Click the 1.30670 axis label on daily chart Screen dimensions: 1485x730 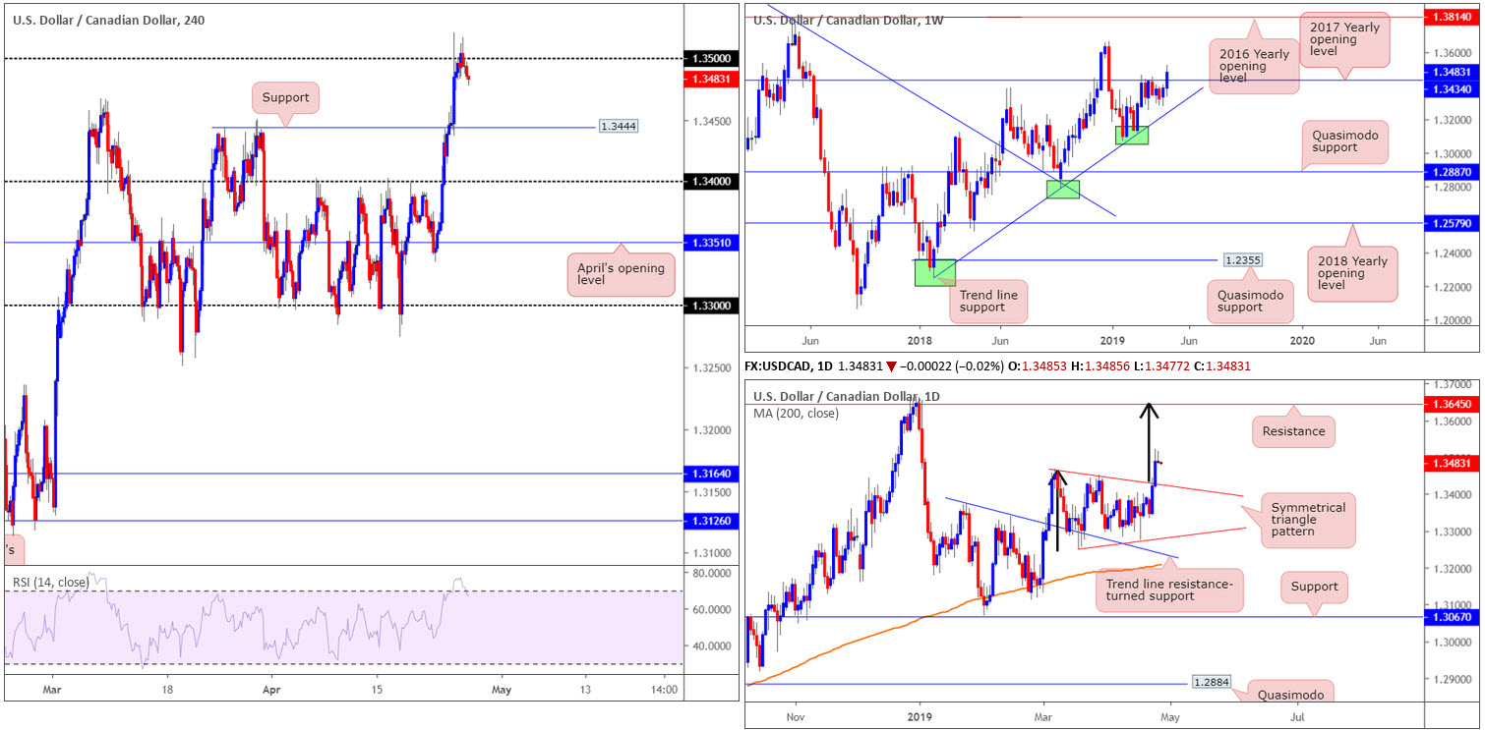tap(1453, 617)
